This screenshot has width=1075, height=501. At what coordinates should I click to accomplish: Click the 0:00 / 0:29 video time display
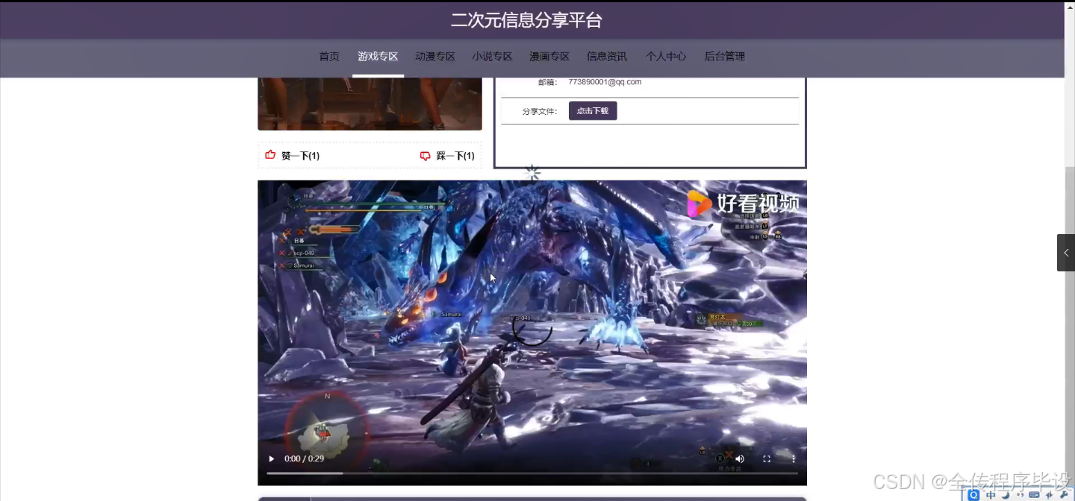(304, 459)
